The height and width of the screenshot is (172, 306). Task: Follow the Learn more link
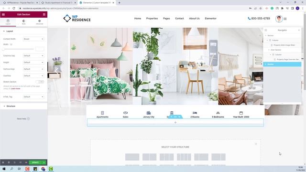(x=15, y=89)
